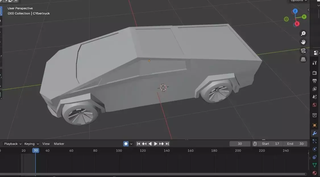The image size is (320, 177).
Task: Open the Physics properties tab
Action: coord(315,149)
